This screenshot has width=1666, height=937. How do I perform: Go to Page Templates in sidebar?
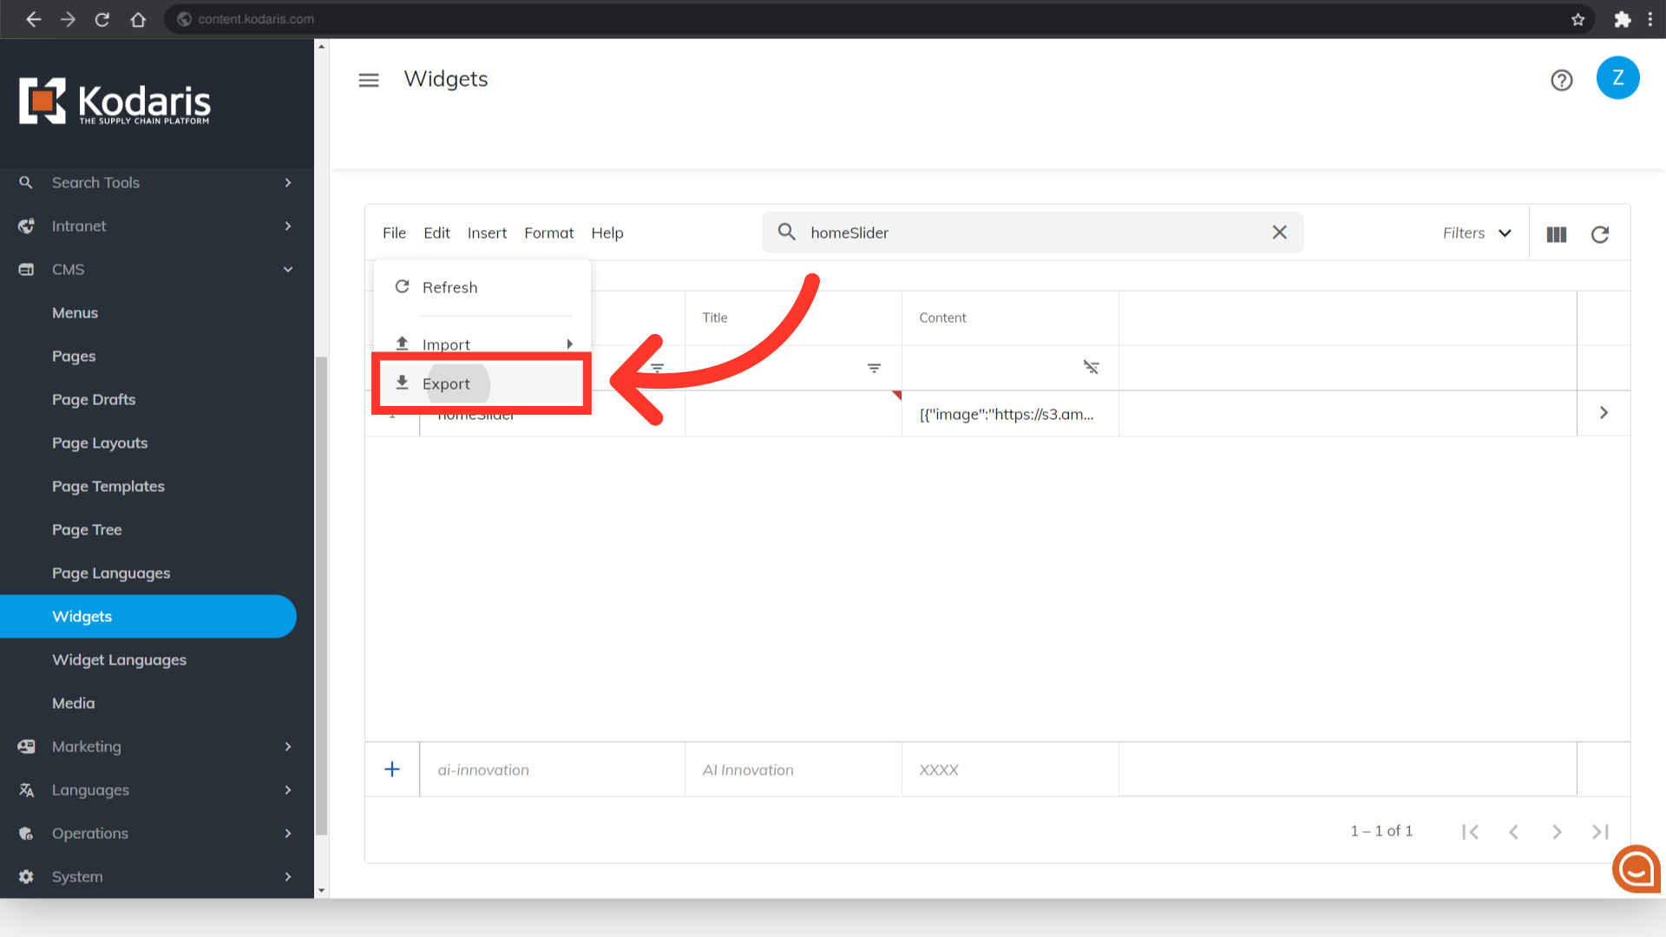108,486
